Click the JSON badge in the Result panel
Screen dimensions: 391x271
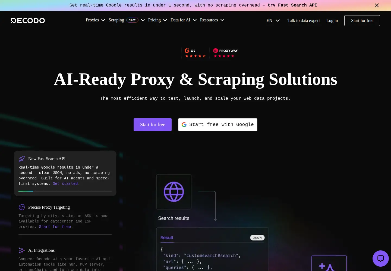coord(257,238)
